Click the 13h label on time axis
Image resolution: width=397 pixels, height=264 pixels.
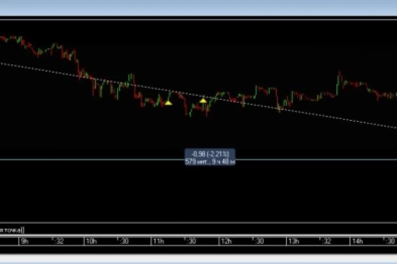pos(294,241)
